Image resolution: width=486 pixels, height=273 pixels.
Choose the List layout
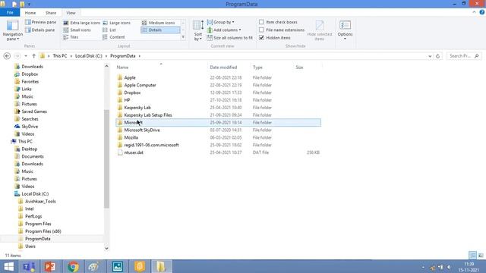click(x=109, y=30)
